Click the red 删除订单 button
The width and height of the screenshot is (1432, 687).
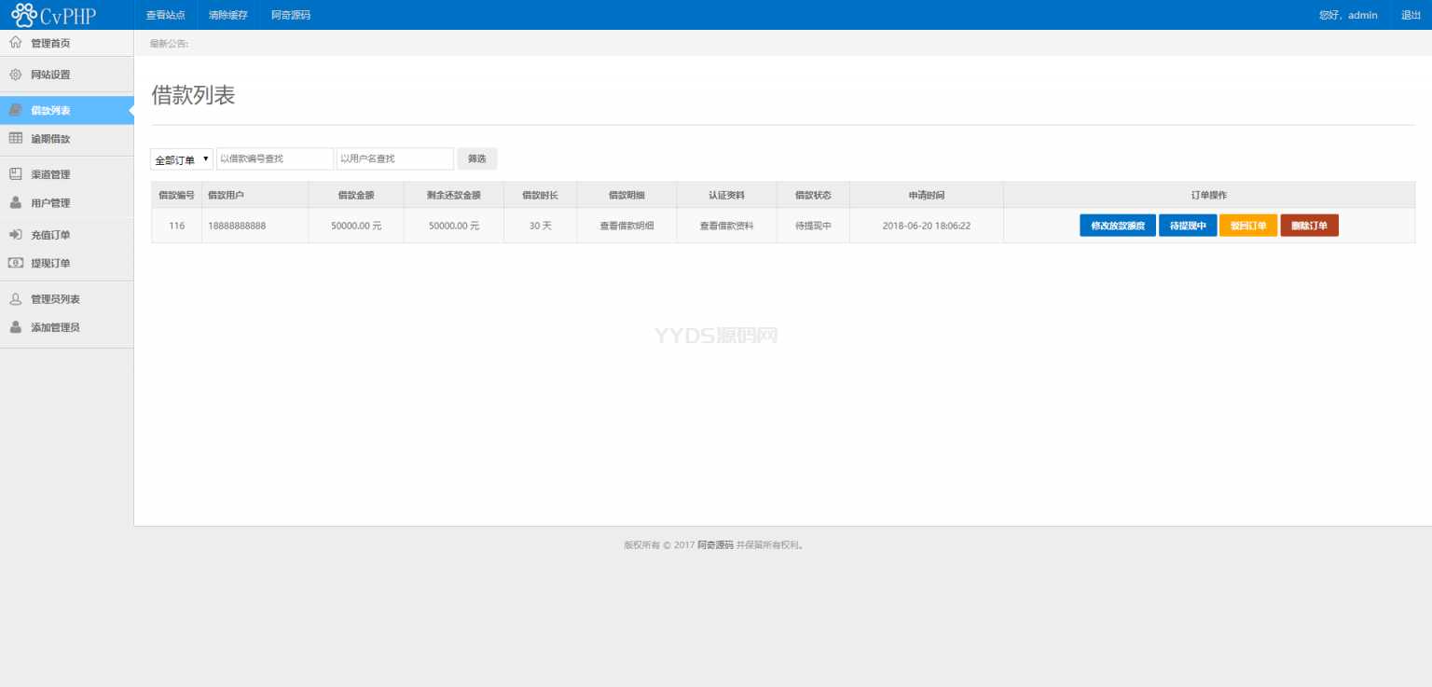[x=1309, y=225]
